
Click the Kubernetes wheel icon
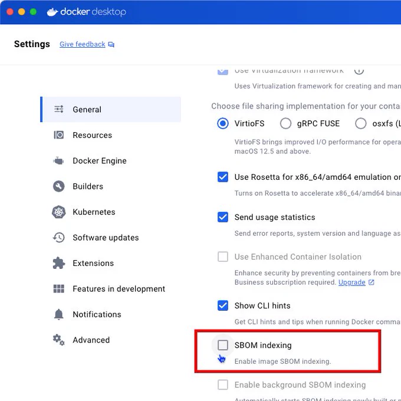point(59,212)
